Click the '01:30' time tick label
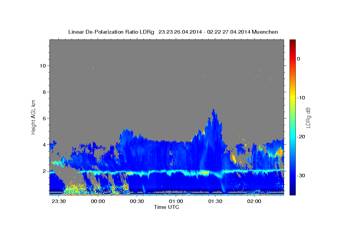The width and height of the screenshot is (351, 234). pos(215,202)
